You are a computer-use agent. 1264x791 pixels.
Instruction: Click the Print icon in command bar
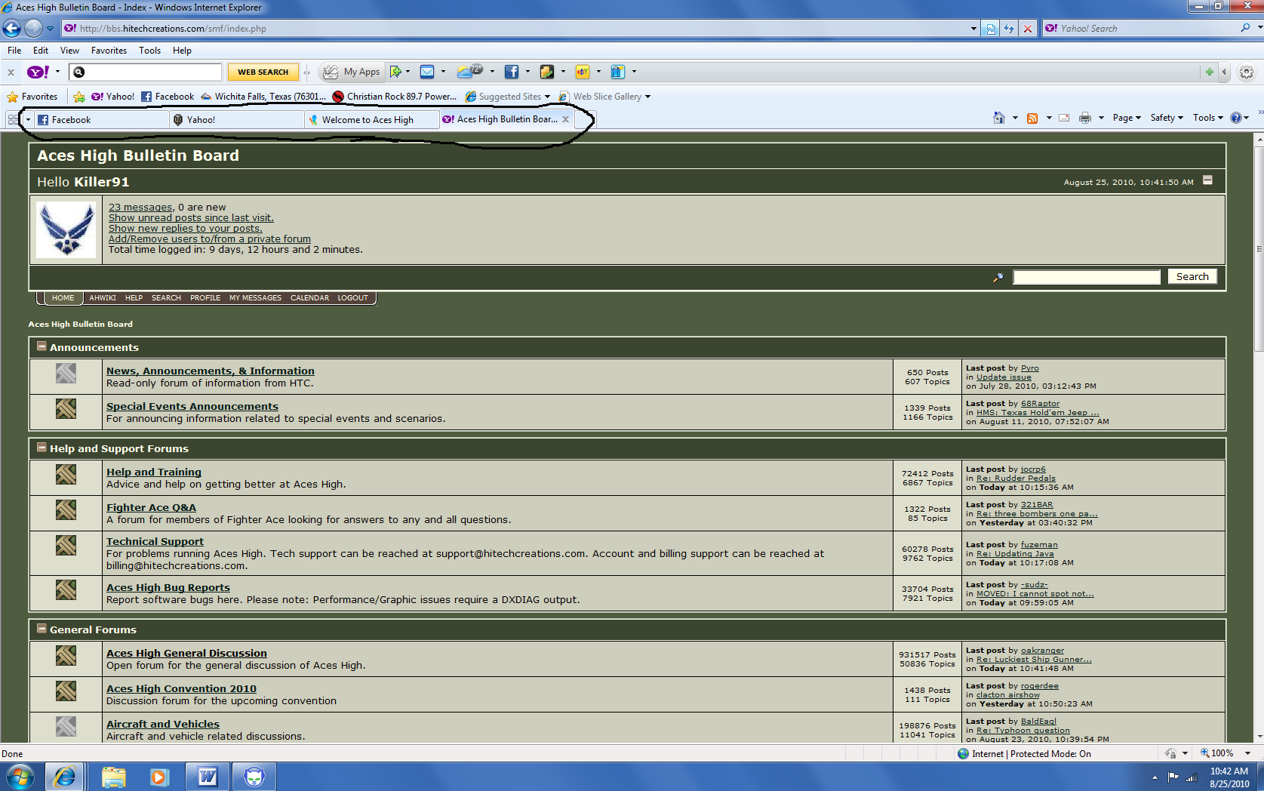pyautogui.click(x=1085, y=118)
